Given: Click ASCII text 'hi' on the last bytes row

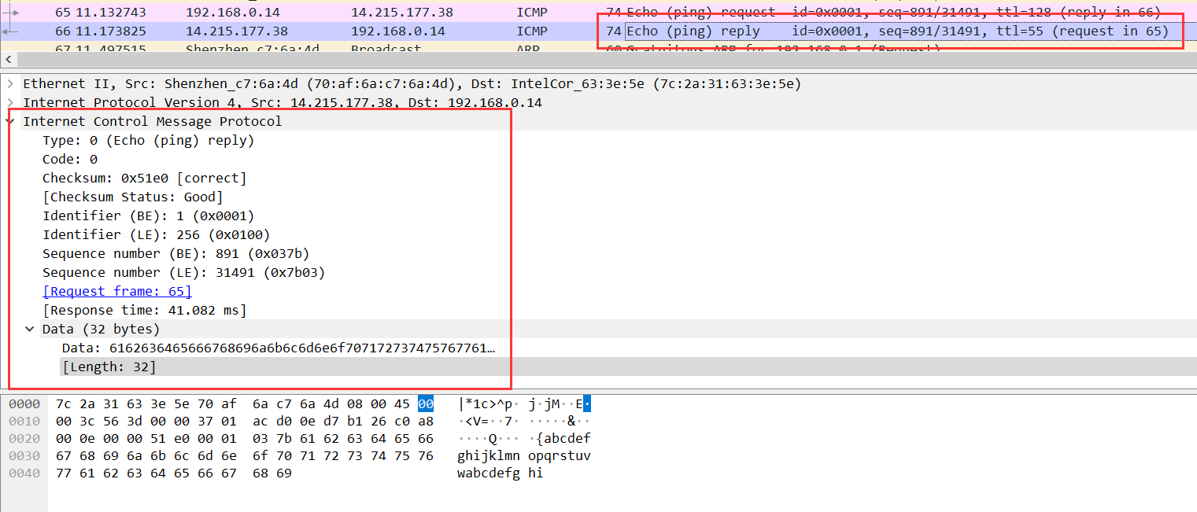Looking at the screenshot, I should (536, 473).
